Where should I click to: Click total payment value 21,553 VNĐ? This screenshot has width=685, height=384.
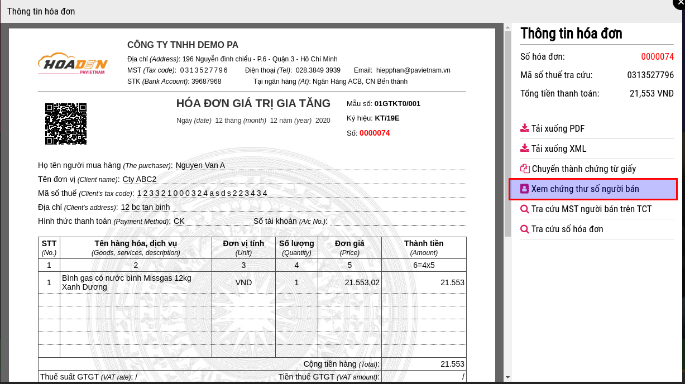(x=652, y=93)
